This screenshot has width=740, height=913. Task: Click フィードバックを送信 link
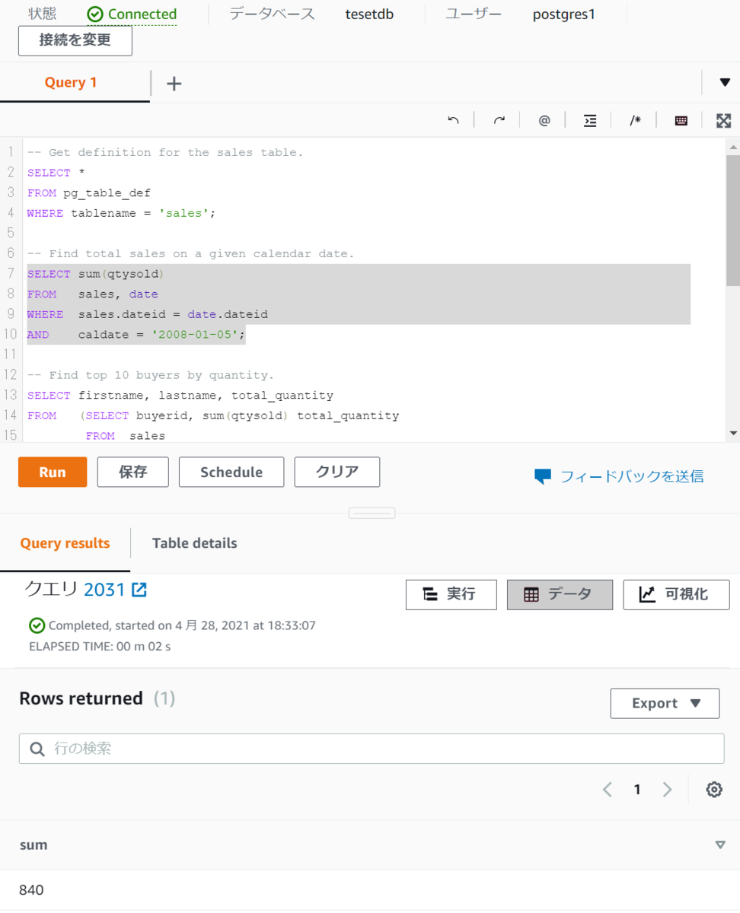[632, 477]
